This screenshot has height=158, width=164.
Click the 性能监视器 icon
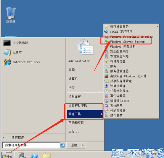click(107, 111)
